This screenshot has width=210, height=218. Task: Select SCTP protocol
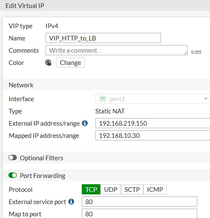click(132, 189)
